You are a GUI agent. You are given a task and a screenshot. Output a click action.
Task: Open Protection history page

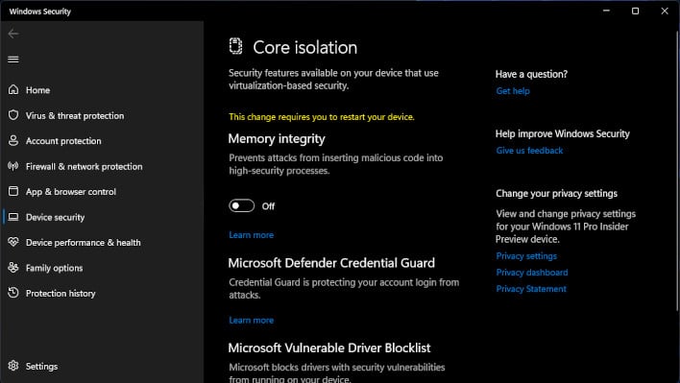pyautogui.click(x=61, y=294)
